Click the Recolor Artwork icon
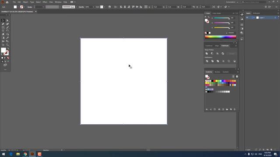Viewport: 280px width, 157px height. [109, 7]
